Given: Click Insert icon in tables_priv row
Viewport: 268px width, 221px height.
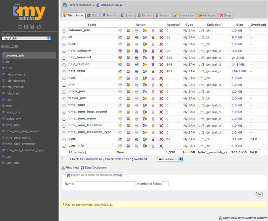Looking at the screenshot, I should pos(145,98).
